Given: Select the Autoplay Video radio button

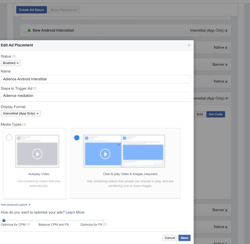Looking at the screenshot, I should click(x=9, y=137).
